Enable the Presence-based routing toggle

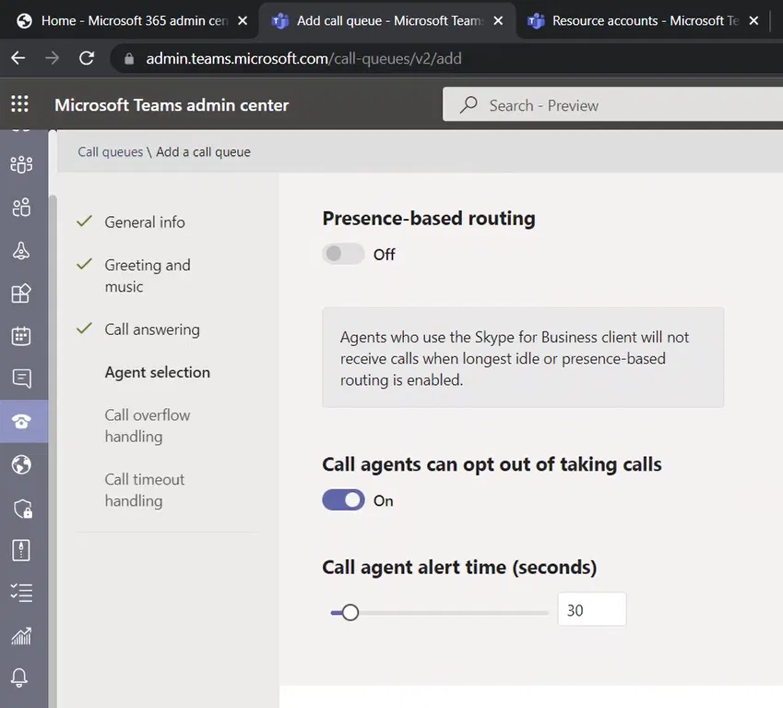click(x=343, y=254)
